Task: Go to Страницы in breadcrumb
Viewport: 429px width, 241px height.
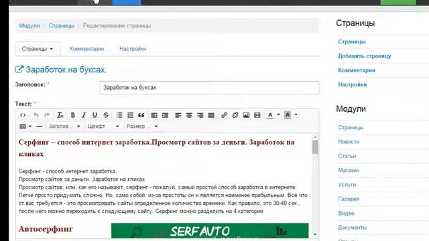Action: pos(62,25)
